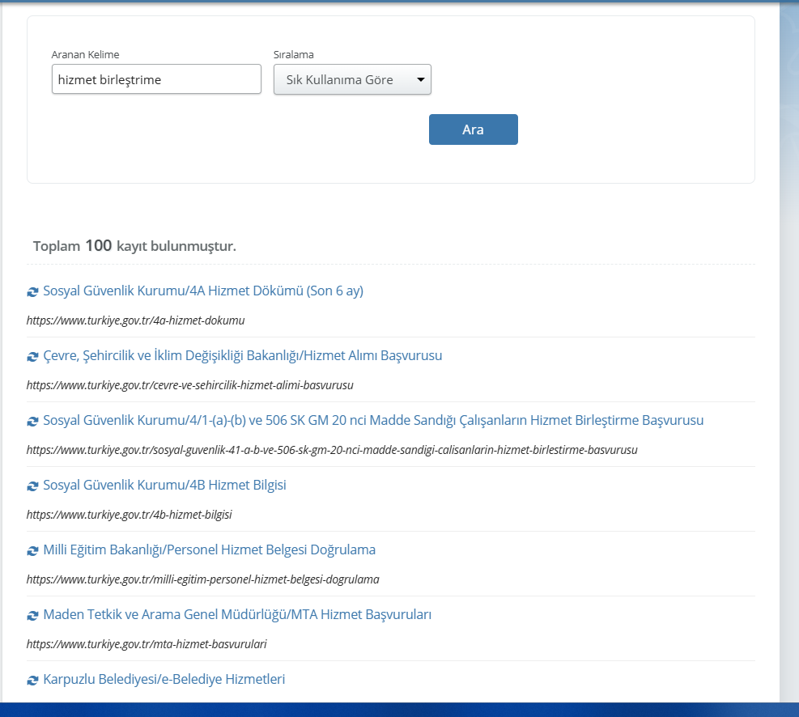Image resolution: width=799 pixels, height=717 pixels.
Task: Click icon beside Hizmet Birleştirme Başvurusu result
Action: 32,422
